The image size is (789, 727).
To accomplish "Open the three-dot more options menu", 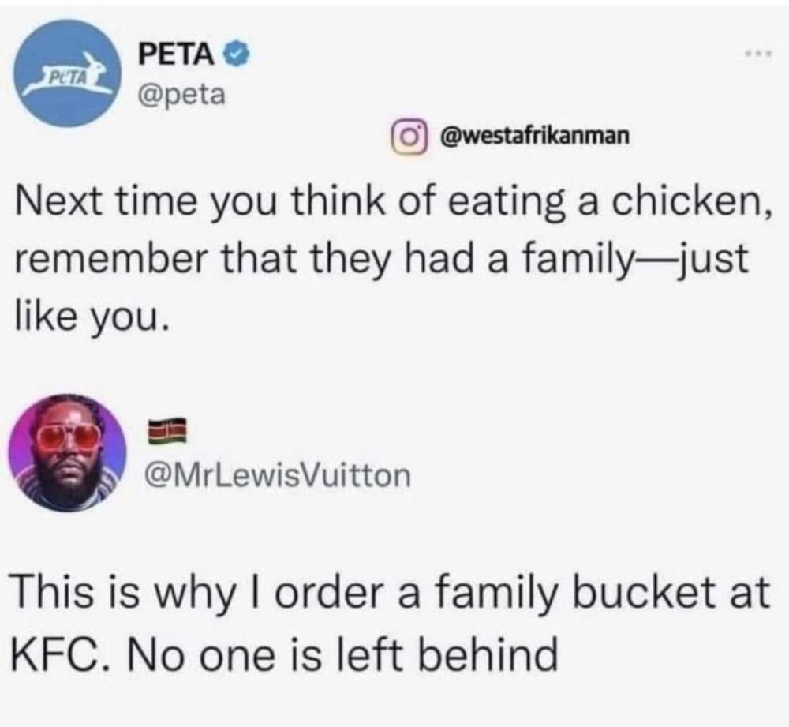I will click(x=759, y=54).
